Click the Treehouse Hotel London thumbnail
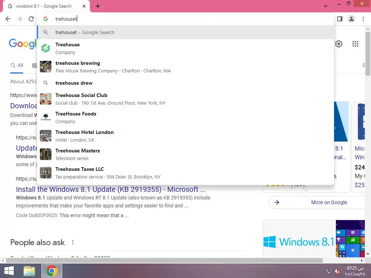The image size is (371, 278). [46, 136]
